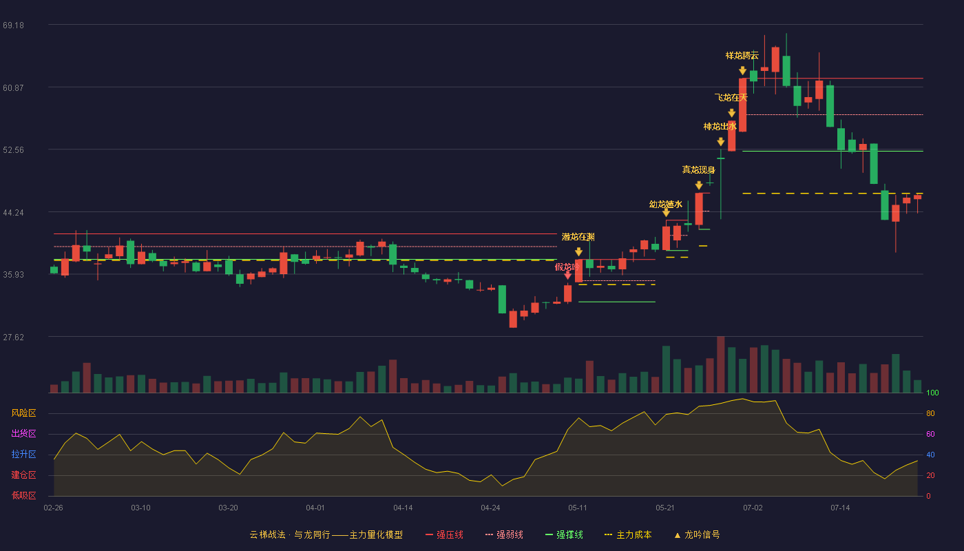The image size is (964, 551).
Task: Toggle the 强撑线 legend entry
Action: 564,534
